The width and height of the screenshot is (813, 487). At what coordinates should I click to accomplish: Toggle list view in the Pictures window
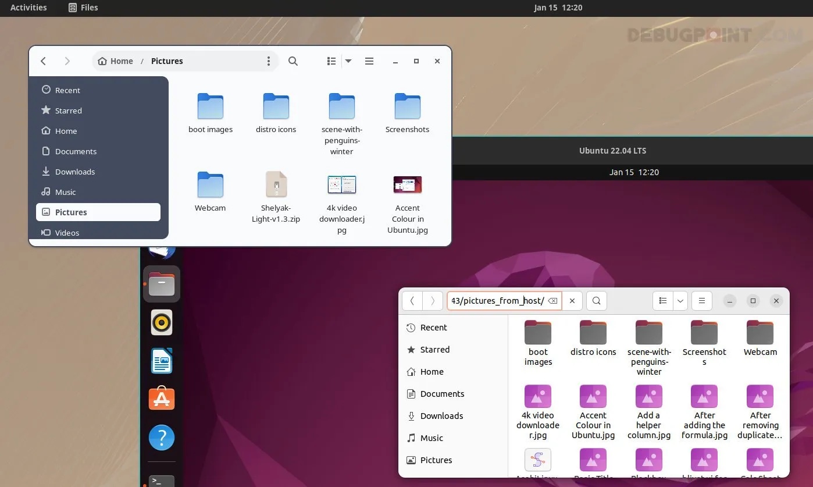tap(331, 61)
